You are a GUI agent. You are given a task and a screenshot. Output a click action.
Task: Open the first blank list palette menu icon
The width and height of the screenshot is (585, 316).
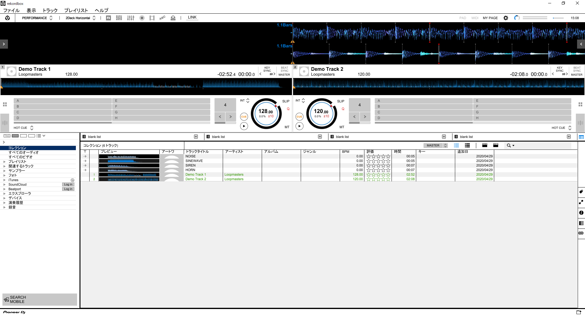pos(196,137)
